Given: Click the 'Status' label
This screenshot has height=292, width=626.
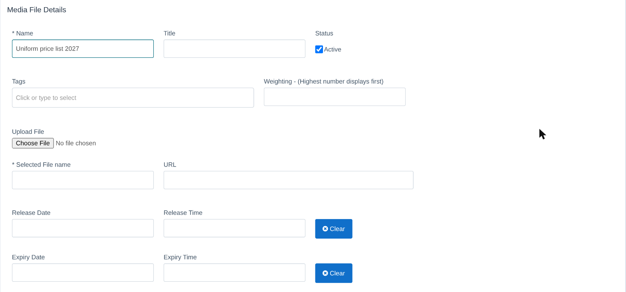Looking at the screenshot, I should [x=324, y=33].
